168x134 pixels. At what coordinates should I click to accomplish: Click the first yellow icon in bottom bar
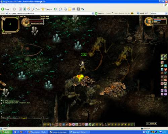click(x=45, y=125)
